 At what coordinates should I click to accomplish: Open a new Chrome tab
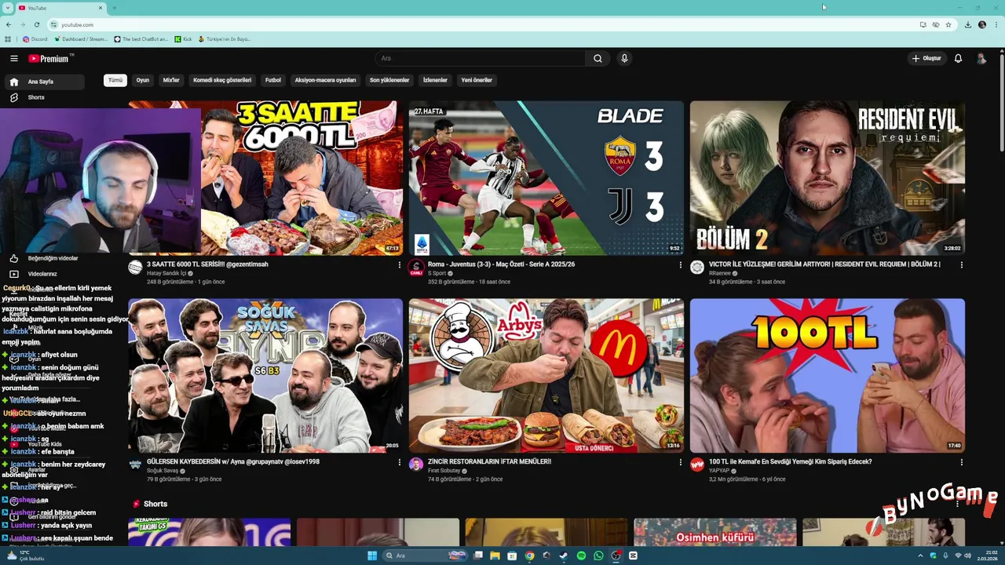pyautogui.click(x=115, y=8)
